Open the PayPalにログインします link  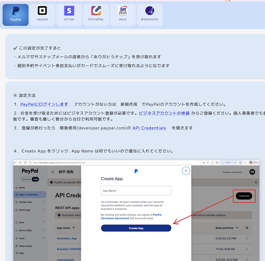44,104
